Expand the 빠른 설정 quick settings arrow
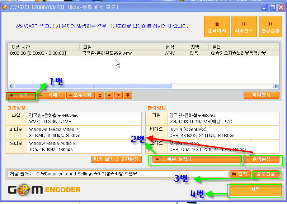The image size is (287, 204). [x=157, y=159]
